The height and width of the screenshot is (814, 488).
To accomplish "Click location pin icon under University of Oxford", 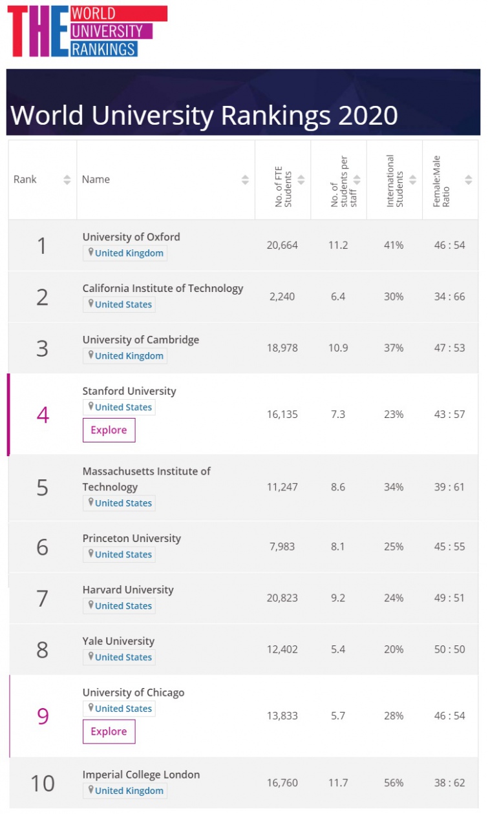I will (91, 253).
